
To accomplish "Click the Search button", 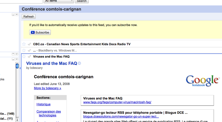I will click(82, 1).
